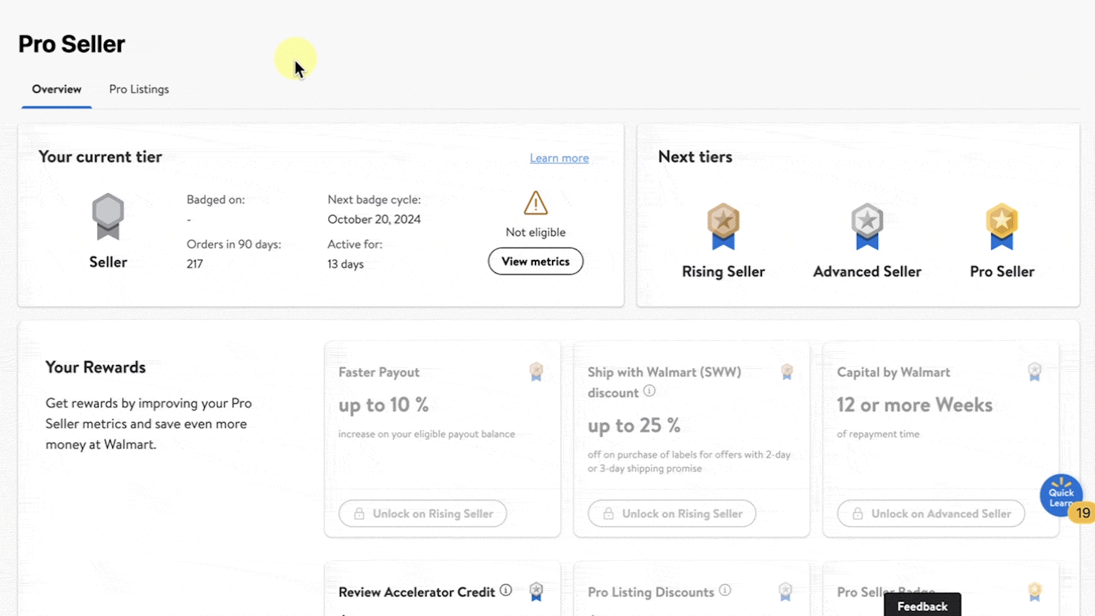Click the up to 10 % text

383,405
